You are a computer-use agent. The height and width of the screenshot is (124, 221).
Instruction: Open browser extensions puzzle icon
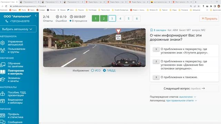click(211, 6)
